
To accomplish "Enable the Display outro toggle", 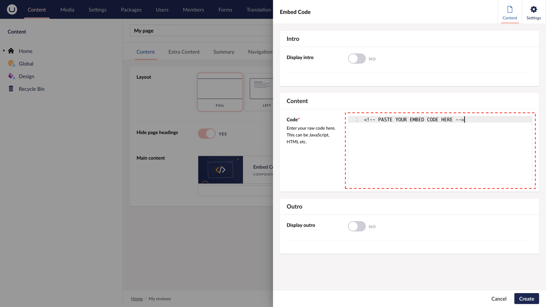I will click(x=357, y=226).
